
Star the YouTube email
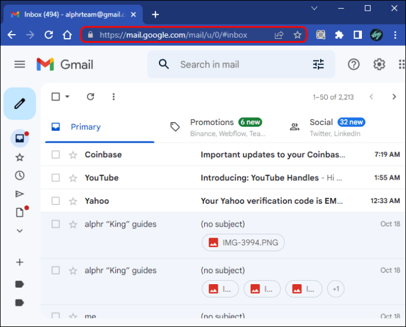click(73, 178)
